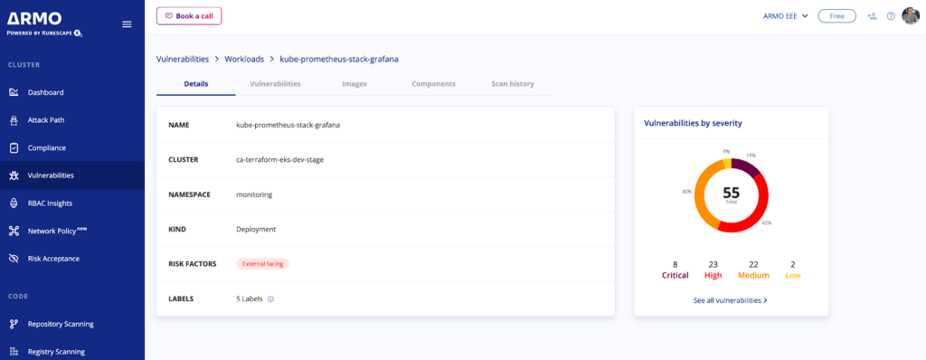926x360 pixels.
Task: Open the Network Policy icon
Action: (x=14, y=232)
